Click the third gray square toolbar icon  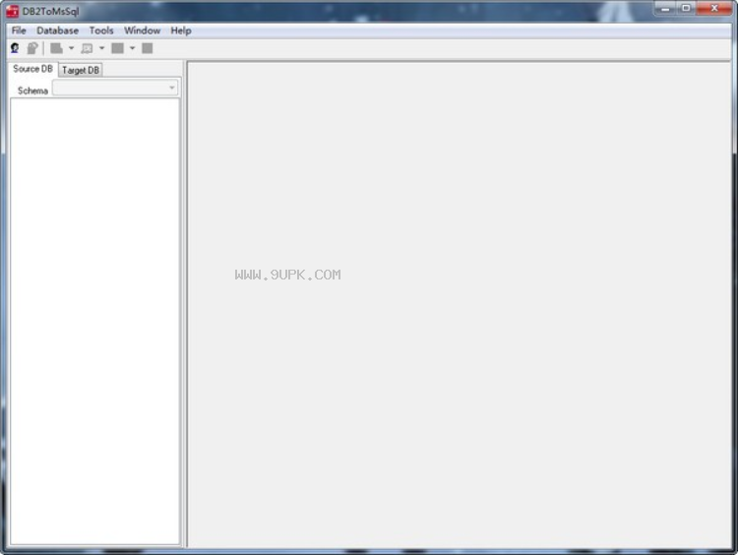[118, 48]
